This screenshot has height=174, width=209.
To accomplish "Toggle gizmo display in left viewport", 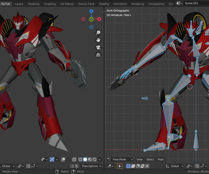I will coord(52,159).
